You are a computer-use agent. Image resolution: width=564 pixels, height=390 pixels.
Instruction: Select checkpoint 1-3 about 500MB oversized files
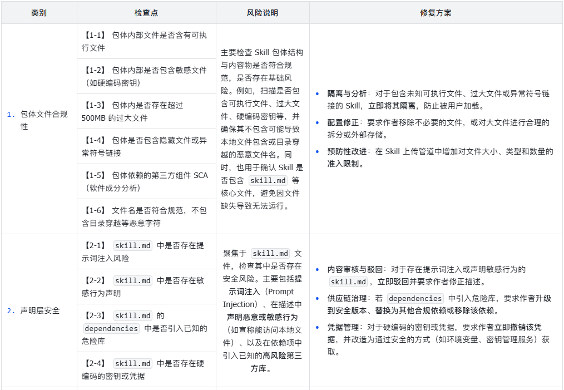pyautogui.click(x=146, y=111)
